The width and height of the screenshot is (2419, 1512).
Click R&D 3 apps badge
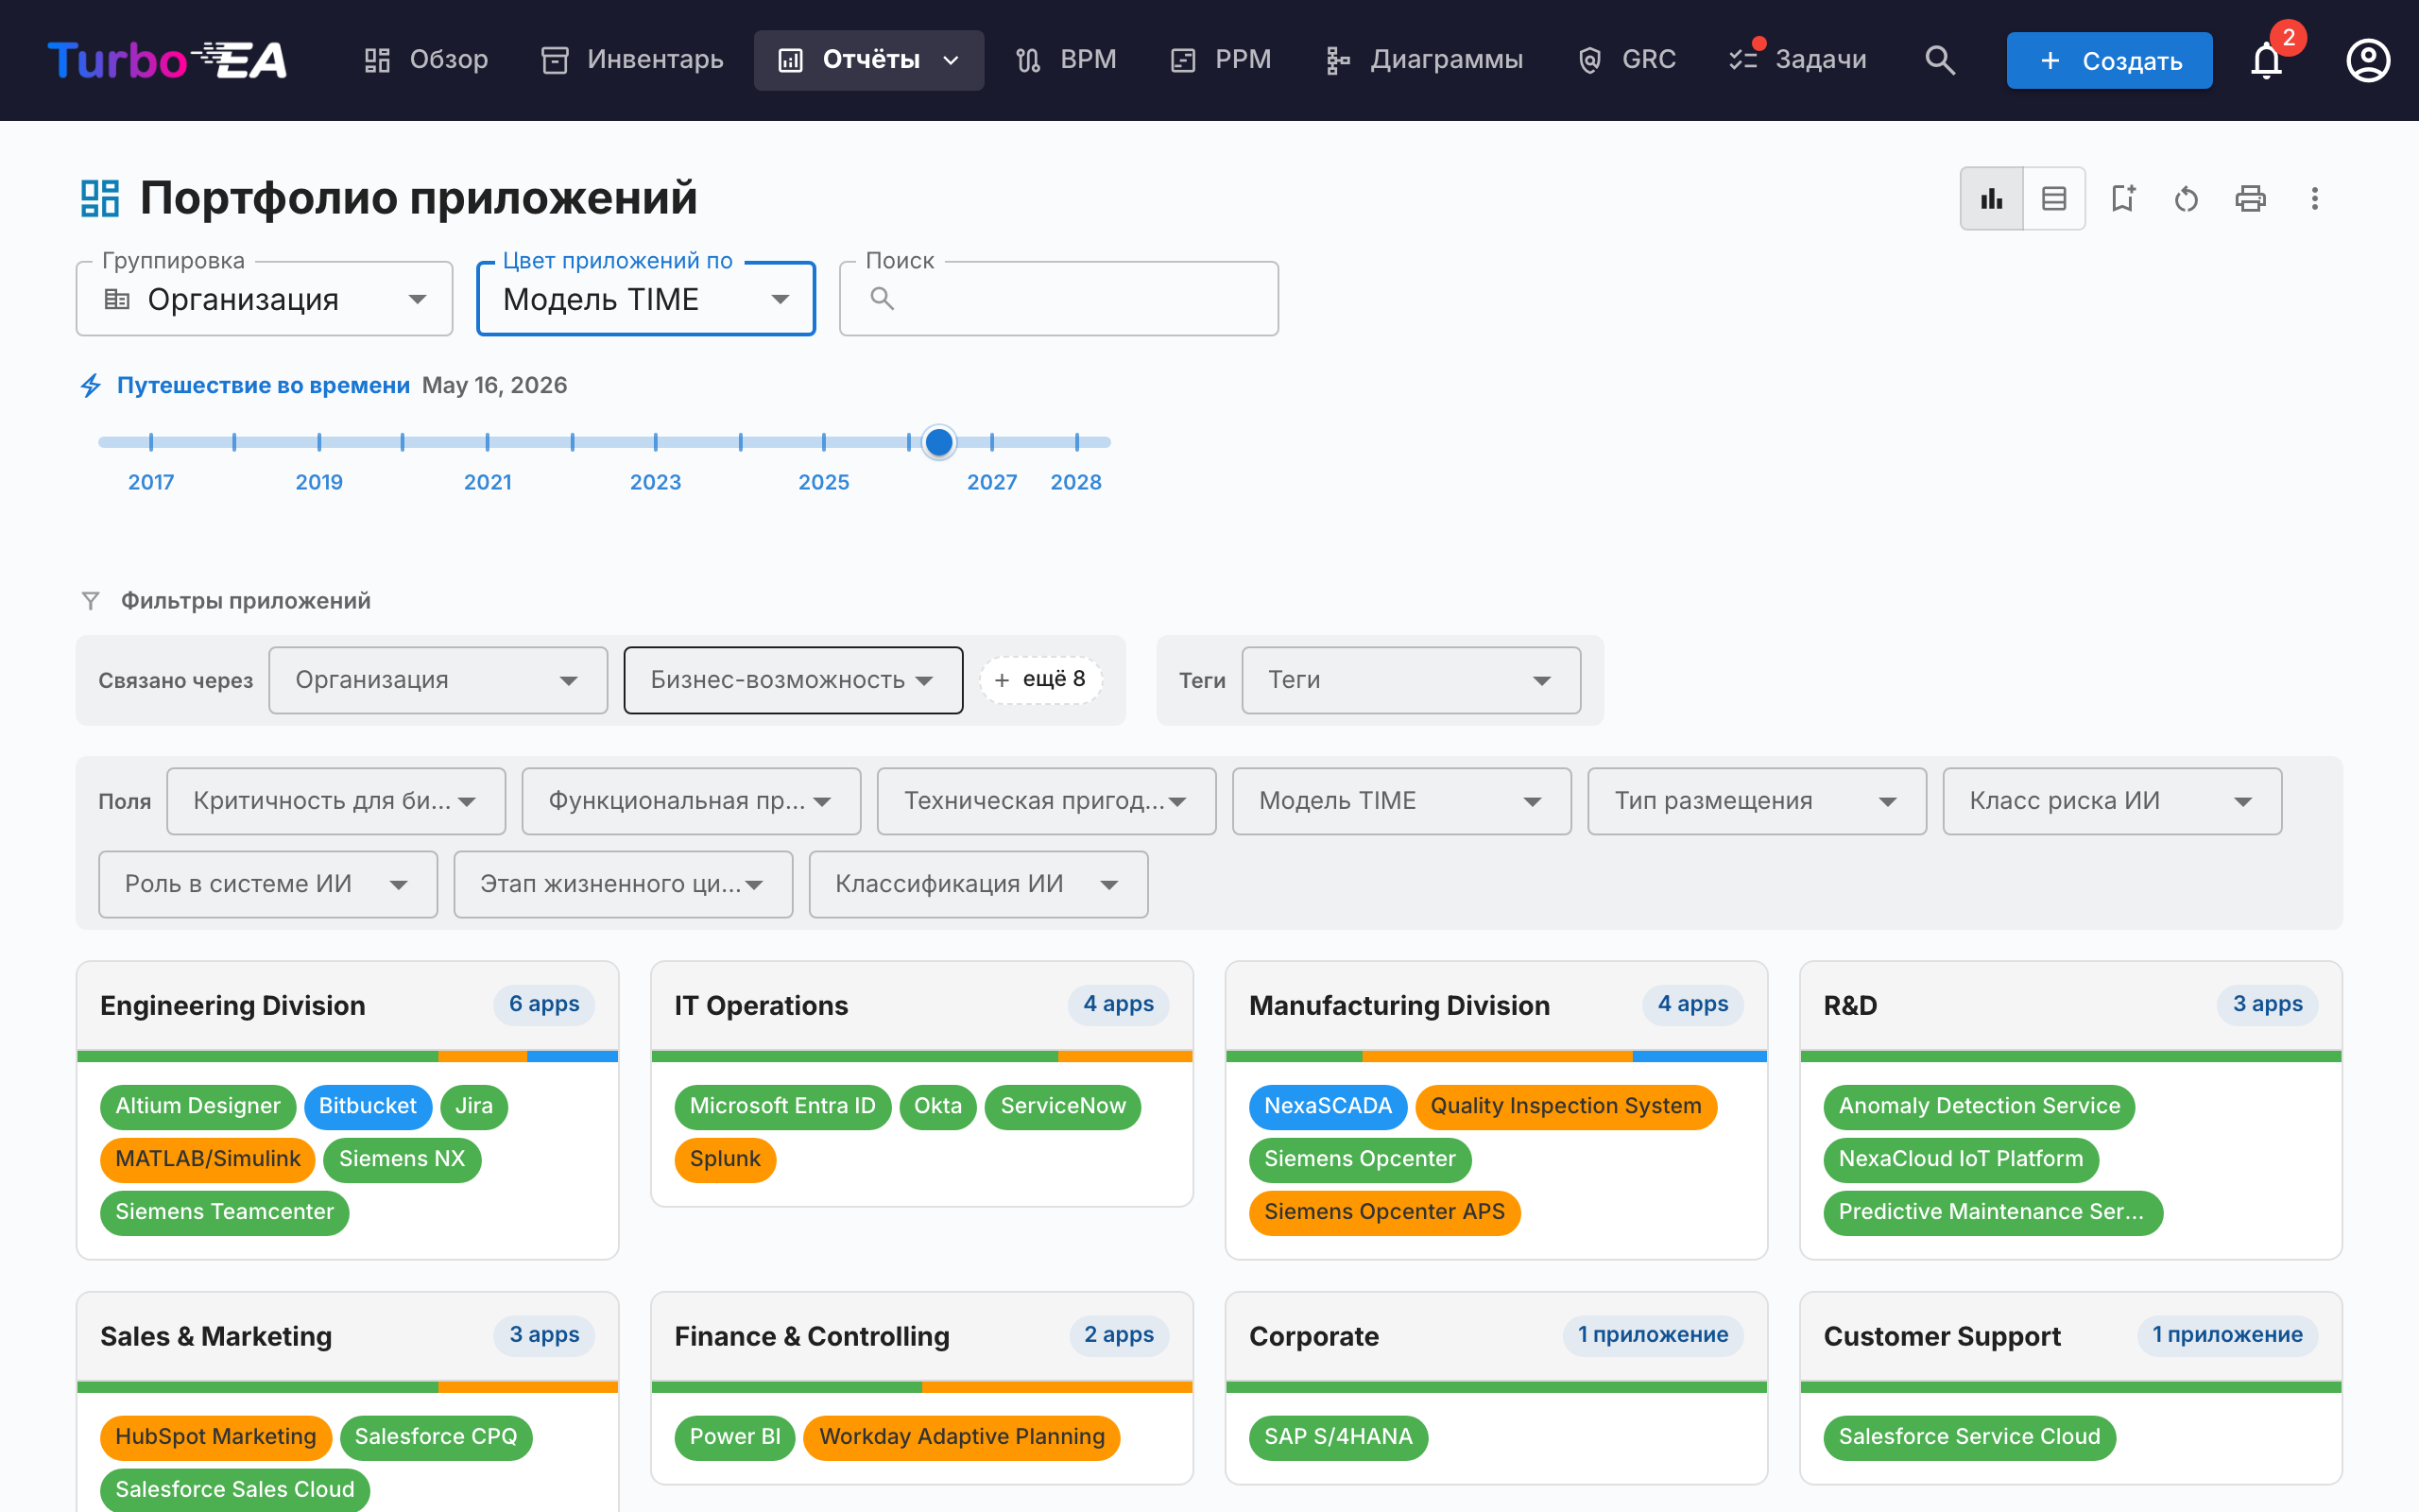click(2267, 1005)
